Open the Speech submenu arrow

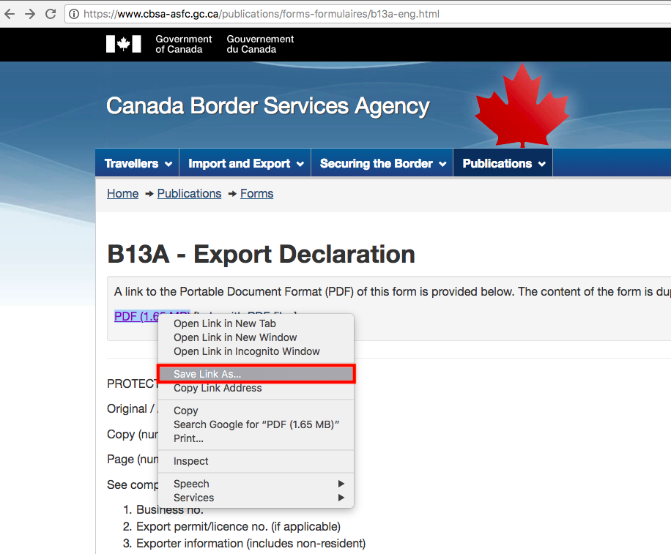[341, 484]
